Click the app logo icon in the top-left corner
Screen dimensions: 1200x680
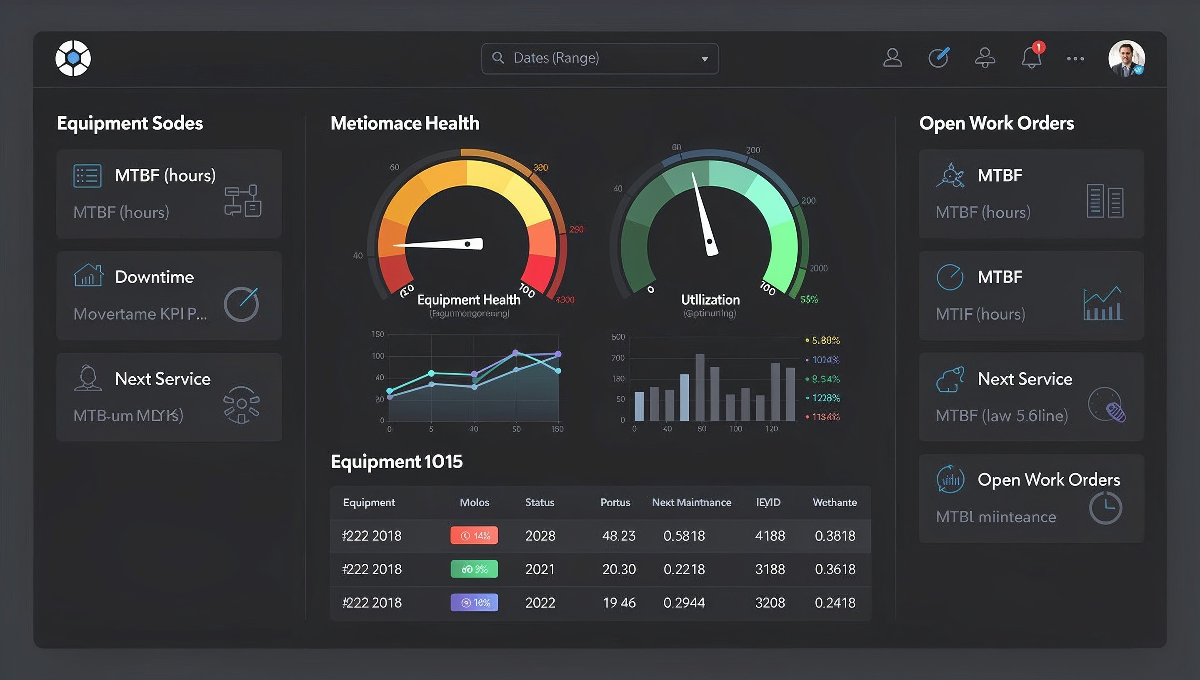point(73,57)
